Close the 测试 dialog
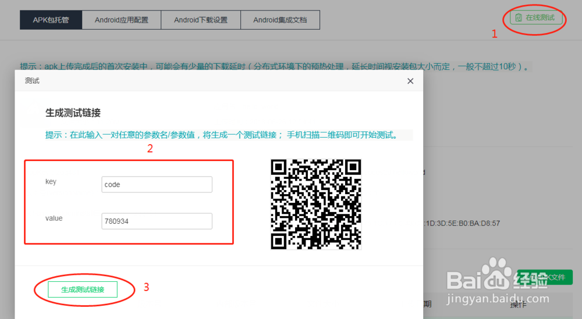 pos(410,81)
